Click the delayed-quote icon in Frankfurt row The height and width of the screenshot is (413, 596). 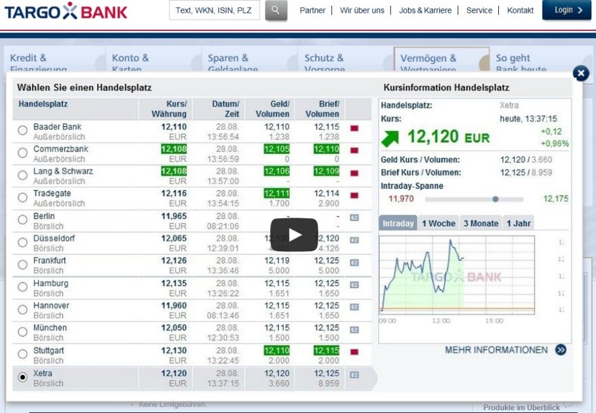[354, 262]
